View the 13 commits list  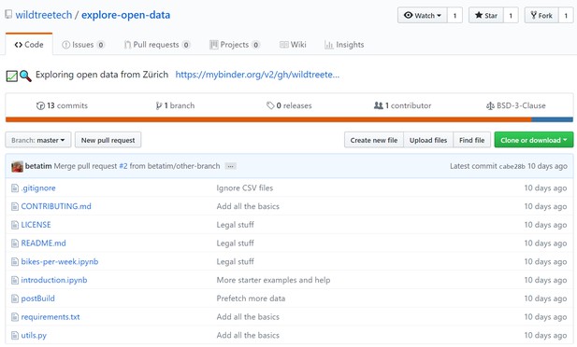point(63,105)
